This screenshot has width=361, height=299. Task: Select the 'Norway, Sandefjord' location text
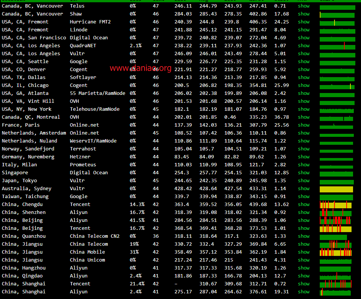28,149
